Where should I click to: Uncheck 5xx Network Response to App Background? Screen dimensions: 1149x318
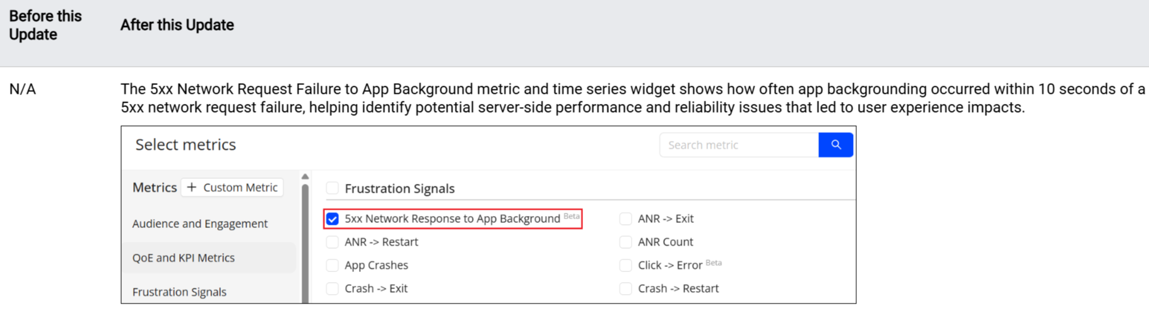(333, 219)
